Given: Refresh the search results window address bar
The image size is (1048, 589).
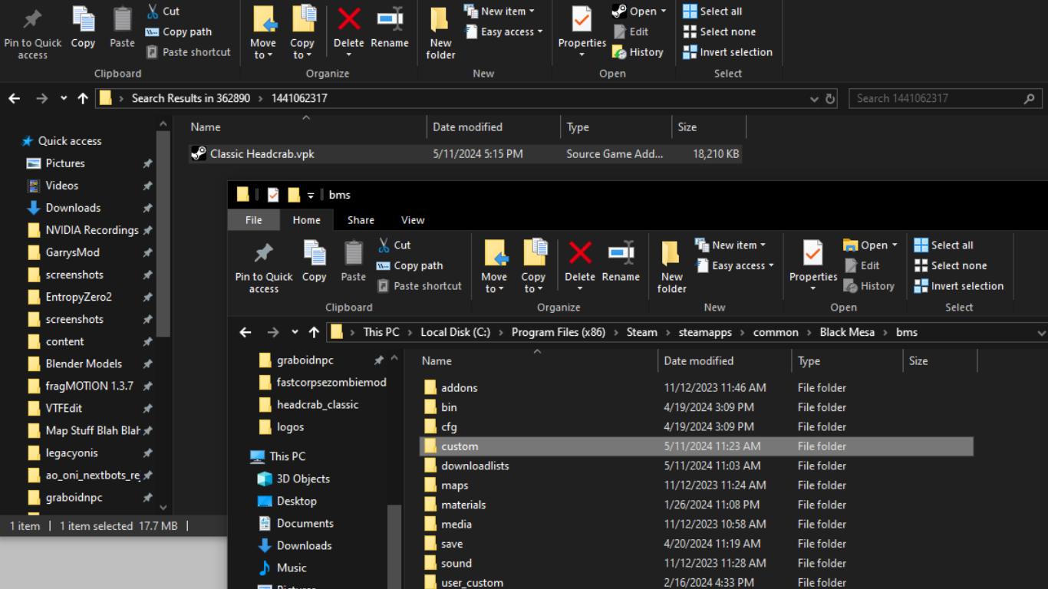Looking at the screenshot, I should coord(830,99).
